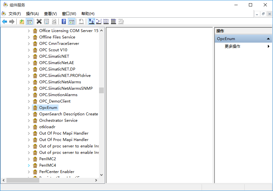Switch to detail view
The image size is (273, 191).
click(x=114, y=22)
